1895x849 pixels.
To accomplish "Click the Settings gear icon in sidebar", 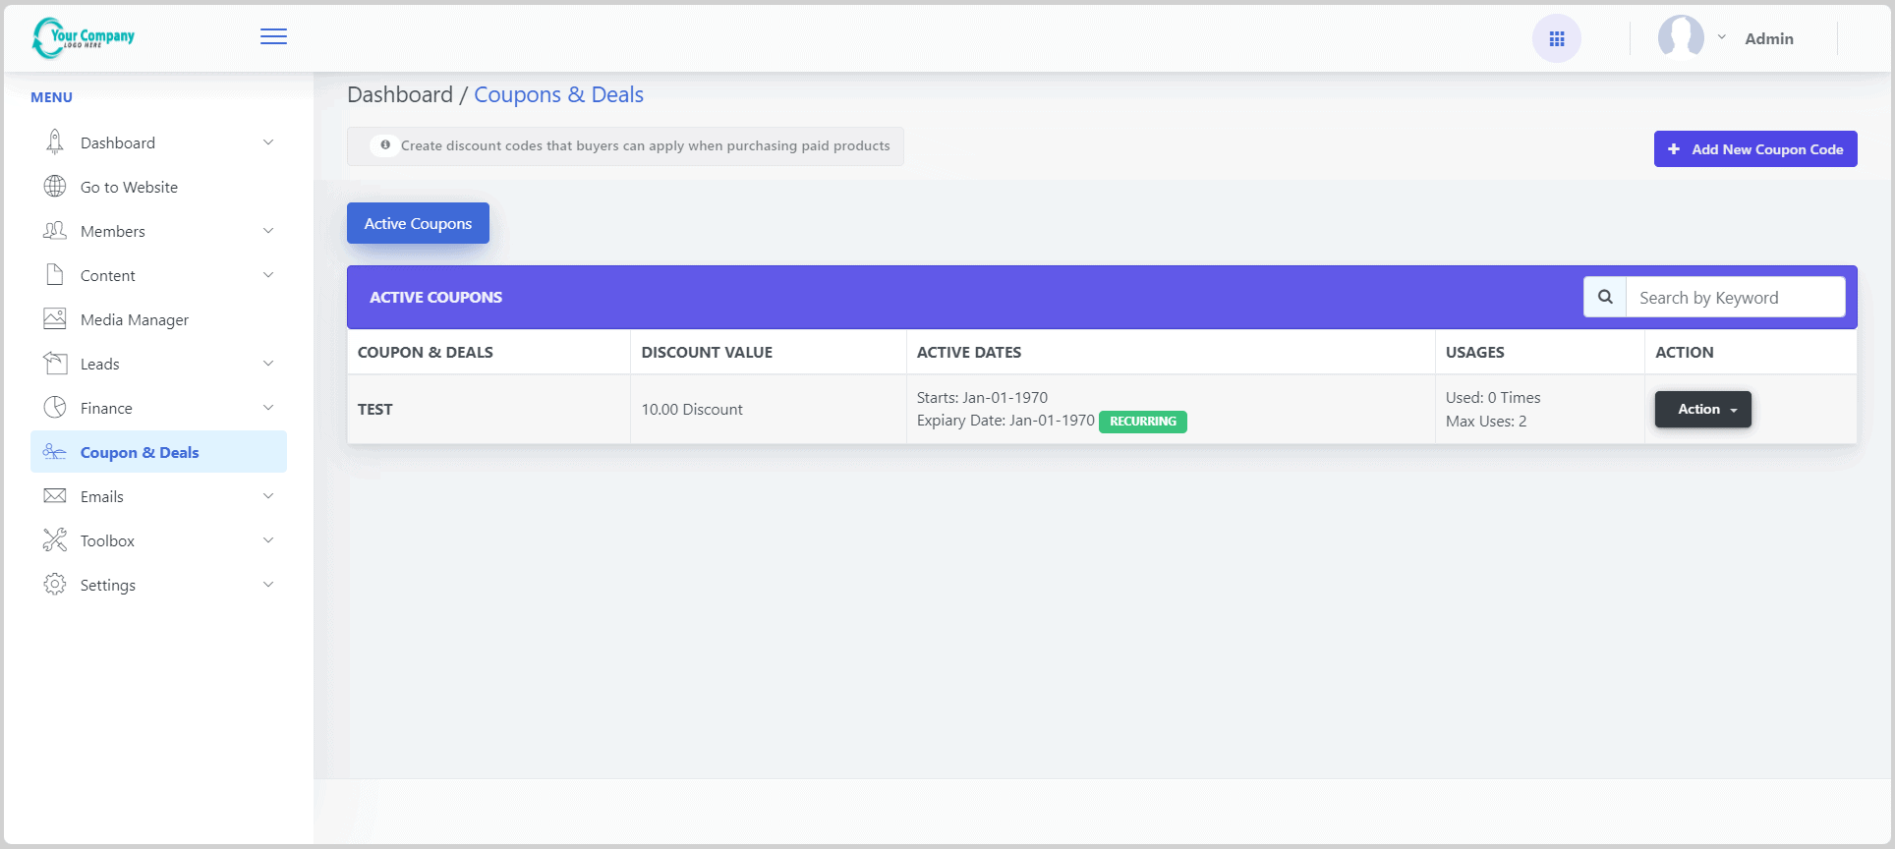I will click(x=55, y=585).
